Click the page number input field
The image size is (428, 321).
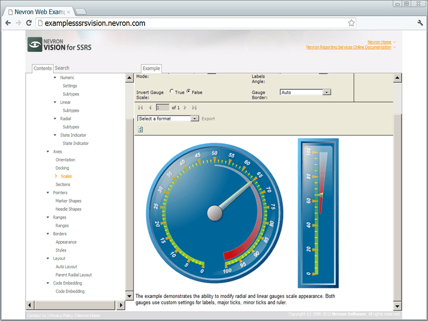point(163,108)
